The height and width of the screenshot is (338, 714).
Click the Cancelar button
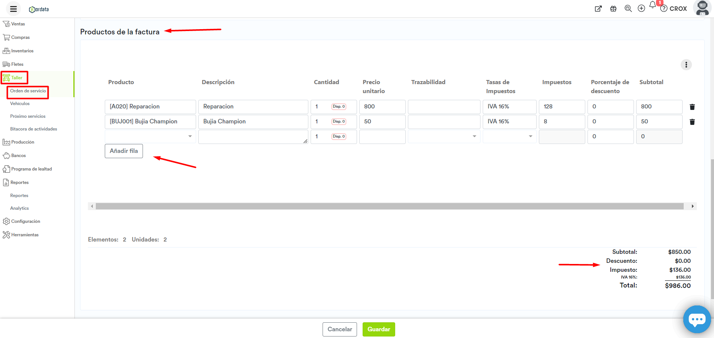339,329
